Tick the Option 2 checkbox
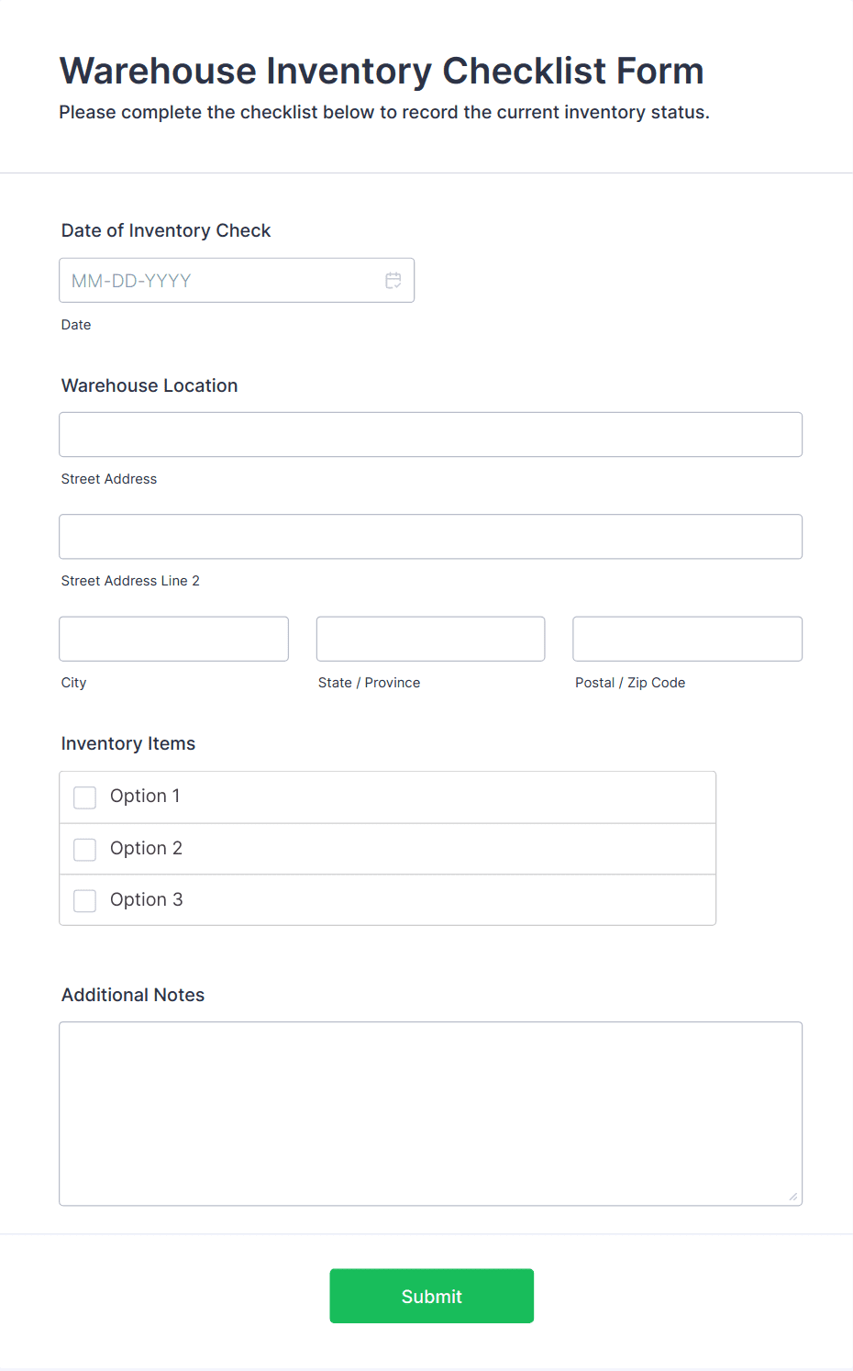 [x=85, y=850]
